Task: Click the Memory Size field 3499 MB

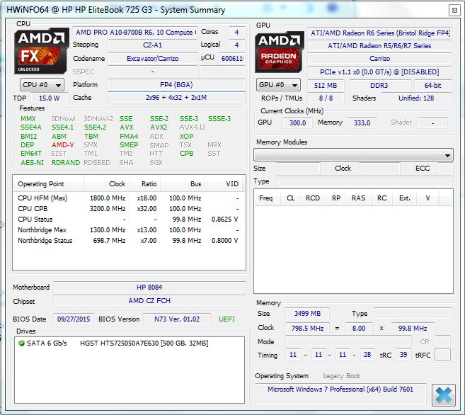Action: click(308, 314)
